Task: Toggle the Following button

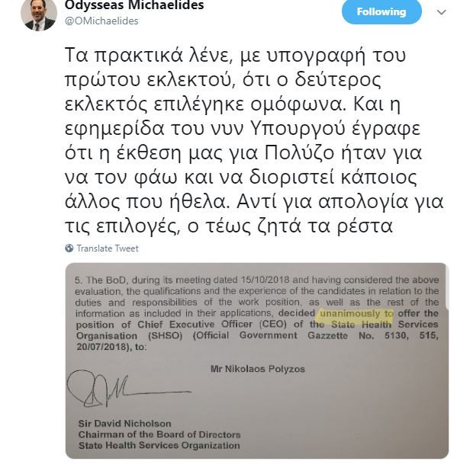Action: point(381,11)
